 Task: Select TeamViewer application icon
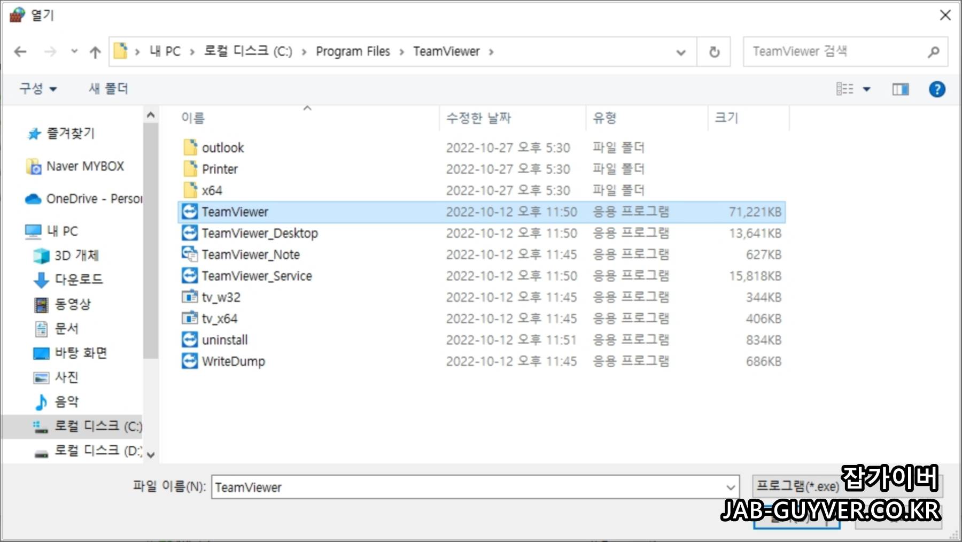[x=190, y=212]
